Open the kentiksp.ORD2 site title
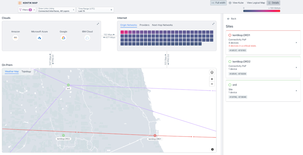This screenshot has width=303, height=155. (241, 62)
